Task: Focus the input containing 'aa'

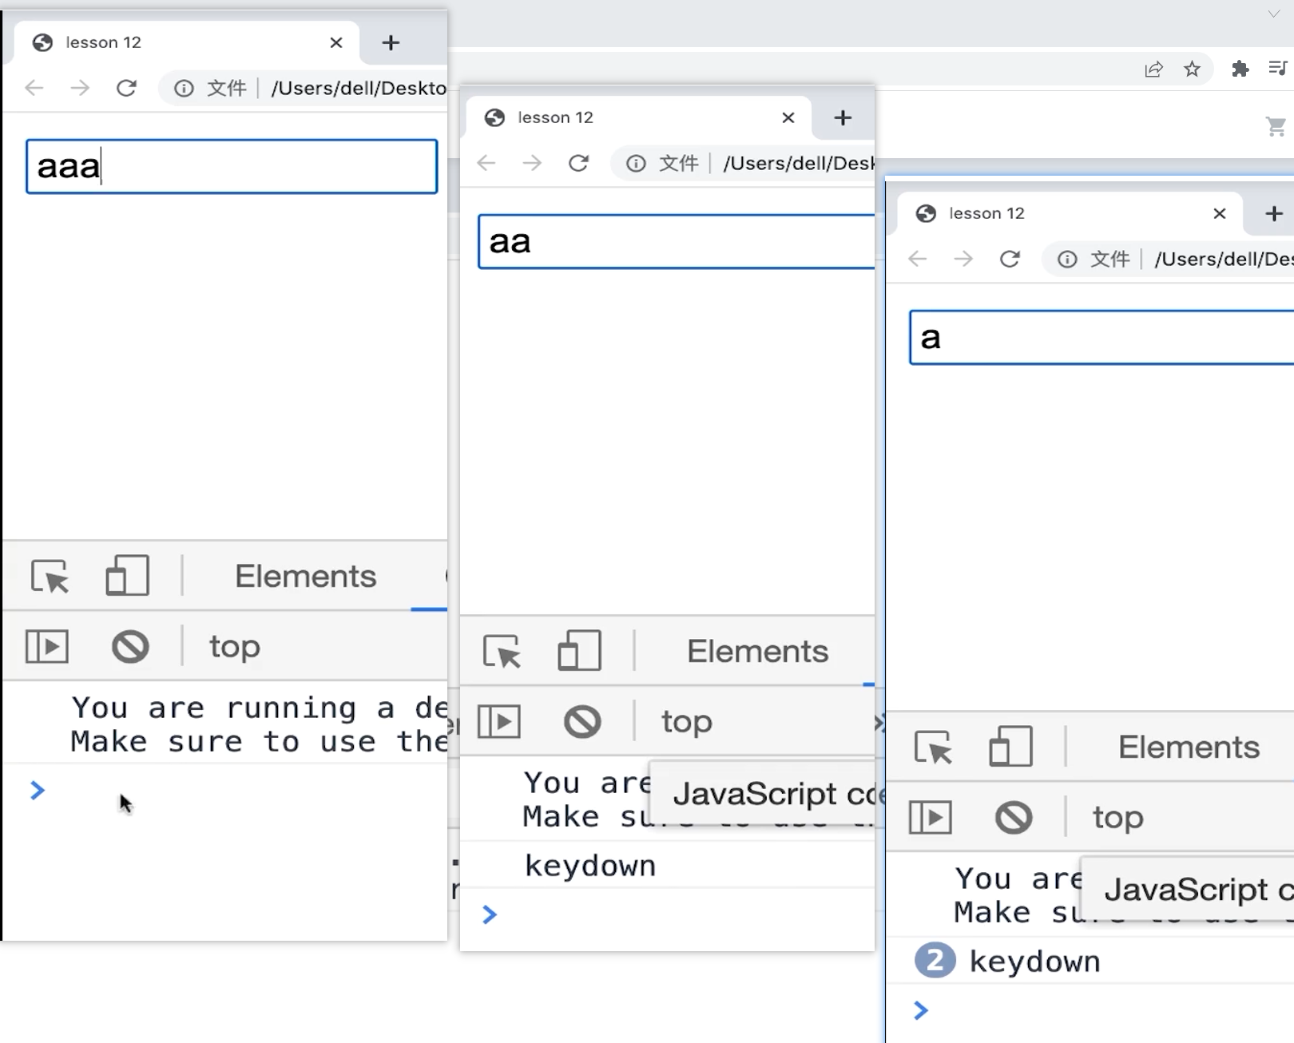Action: [x=677, y=241]
